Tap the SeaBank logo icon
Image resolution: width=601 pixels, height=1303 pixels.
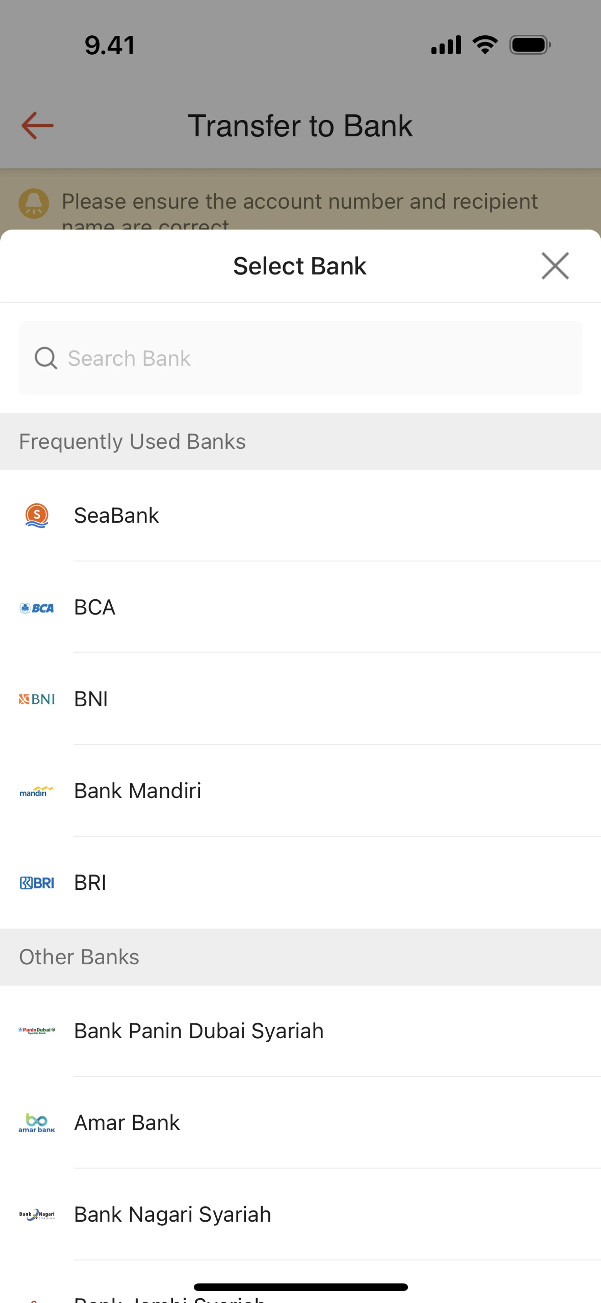[x=37, y=515]
